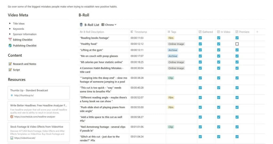
Task: Click Clip tag on Neil Armstrong footage row
Action: [171, 127]
